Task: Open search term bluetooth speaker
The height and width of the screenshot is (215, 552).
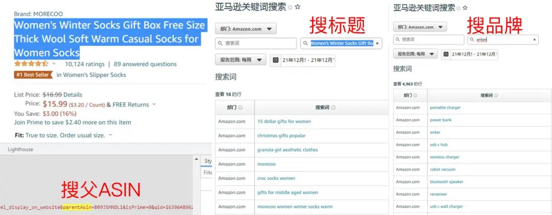Action: point(446,182)
